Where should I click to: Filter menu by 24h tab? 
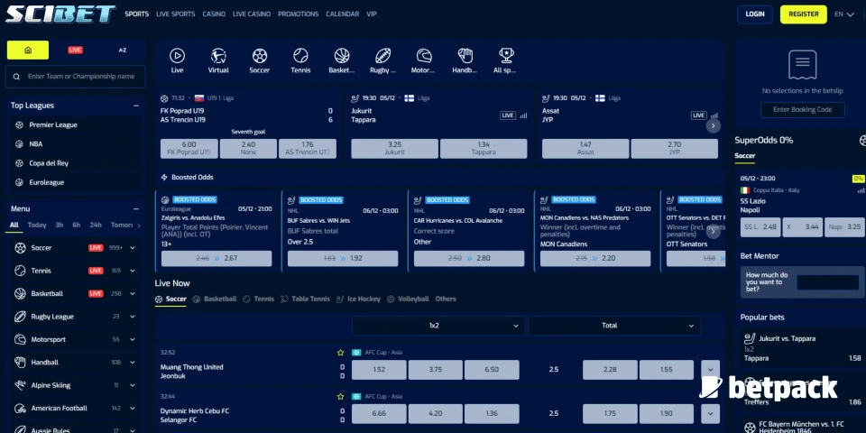click(96, 226)
